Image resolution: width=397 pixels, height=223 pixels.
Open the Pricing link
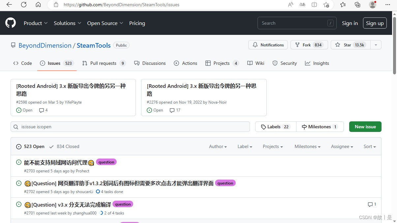point(137,23)
